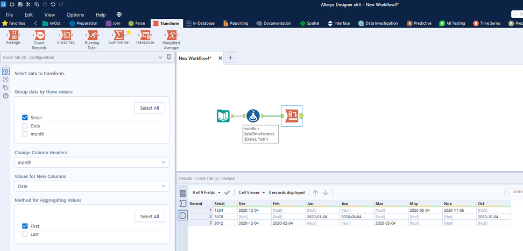Click the Serial column header in Results

tap(225, 203)
